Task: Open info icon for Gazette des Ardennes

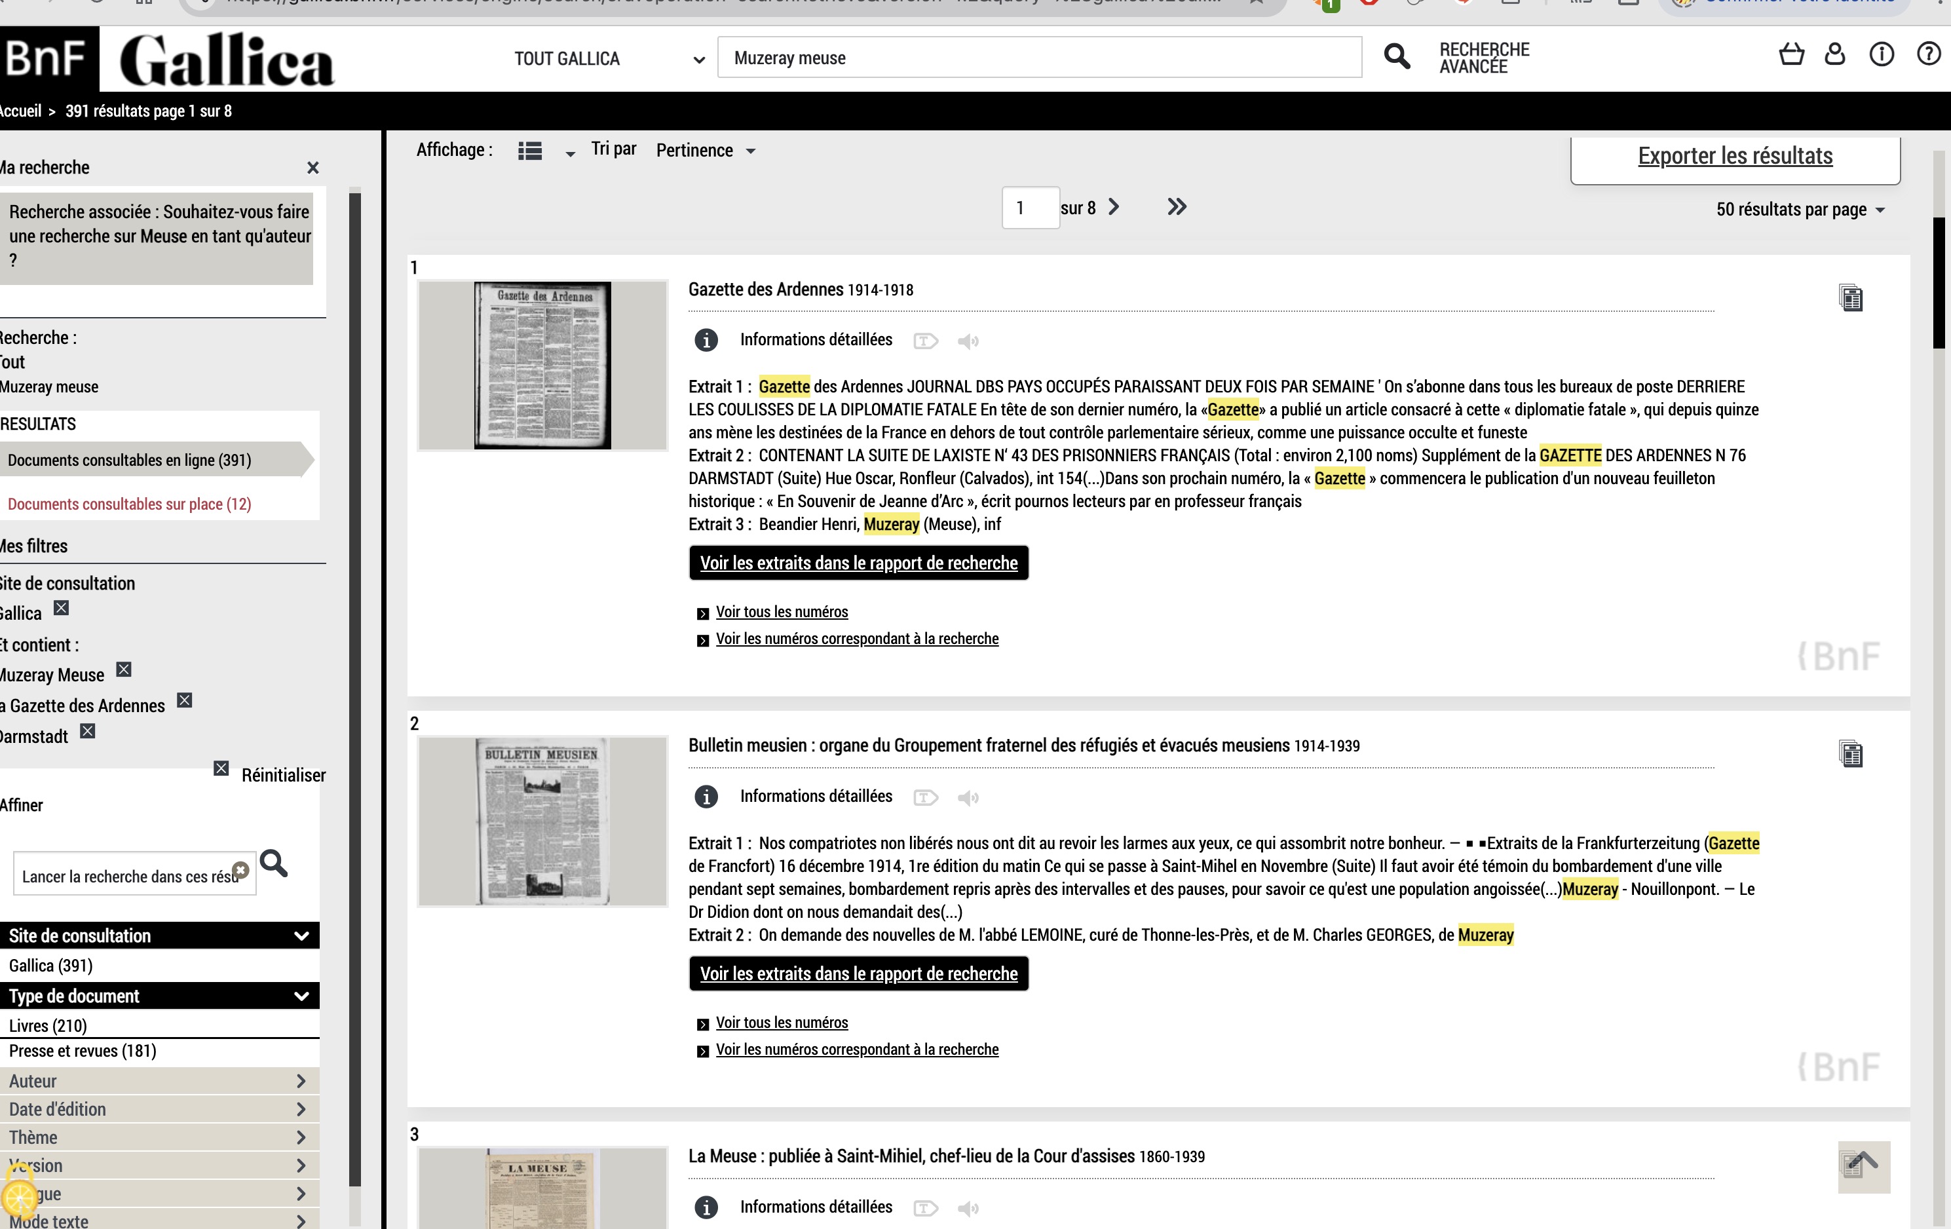Action: pos(706,340)
